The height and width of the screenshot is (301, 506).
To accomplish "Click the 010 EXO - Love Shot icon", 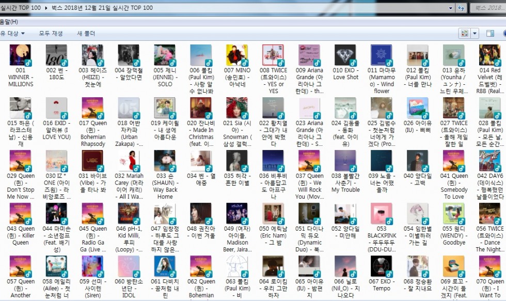I will [x=345, y=55].
